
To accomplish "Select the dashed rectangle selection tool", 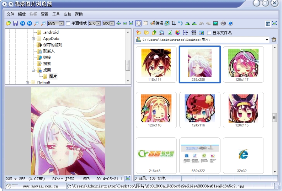I will tap(145, 23).
